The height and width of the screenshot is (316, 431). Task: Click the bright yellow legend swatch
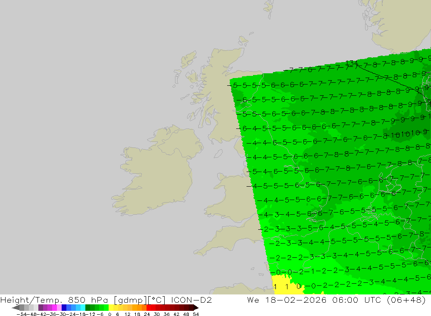coord(111,307)
